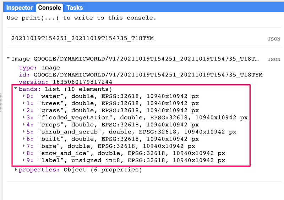
Task: Click the version number line
Action: [x=71, y=82]
